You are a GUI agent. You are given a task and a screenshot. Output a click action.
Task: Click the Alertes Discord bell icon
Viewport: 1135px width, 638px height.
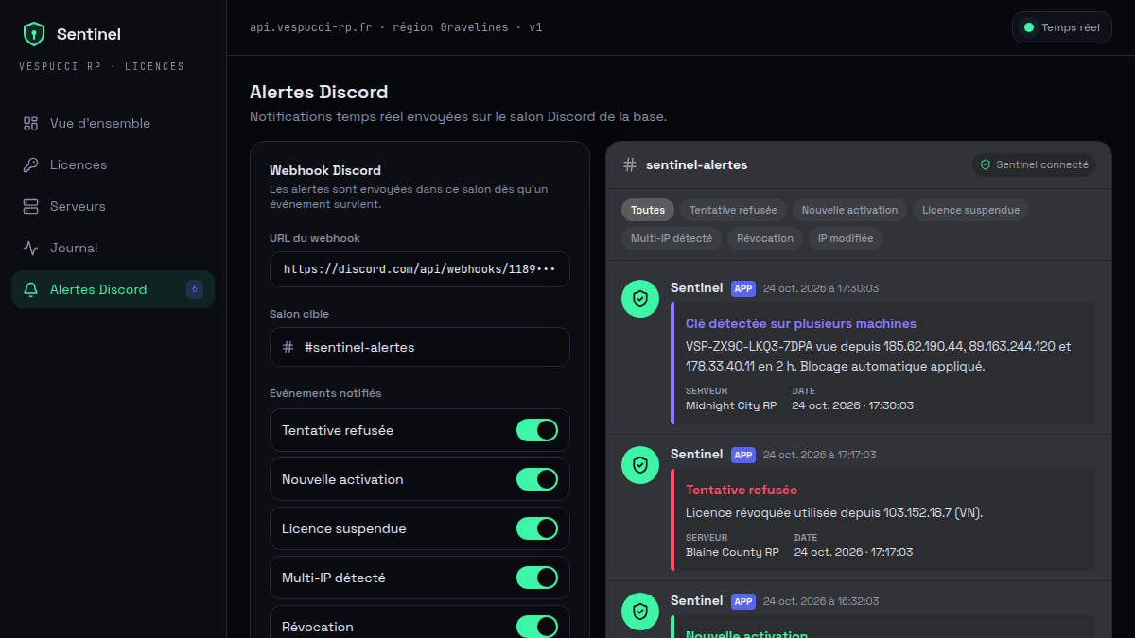(x=31, y=289)
